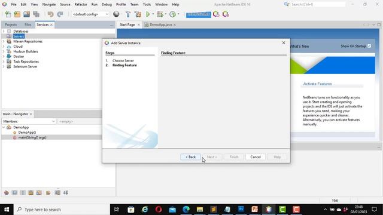Viewport: 383px width, 215px height.
Task: Click the empty filter field in Navigator
Action: pyautogui.click(x=79, y=121)
